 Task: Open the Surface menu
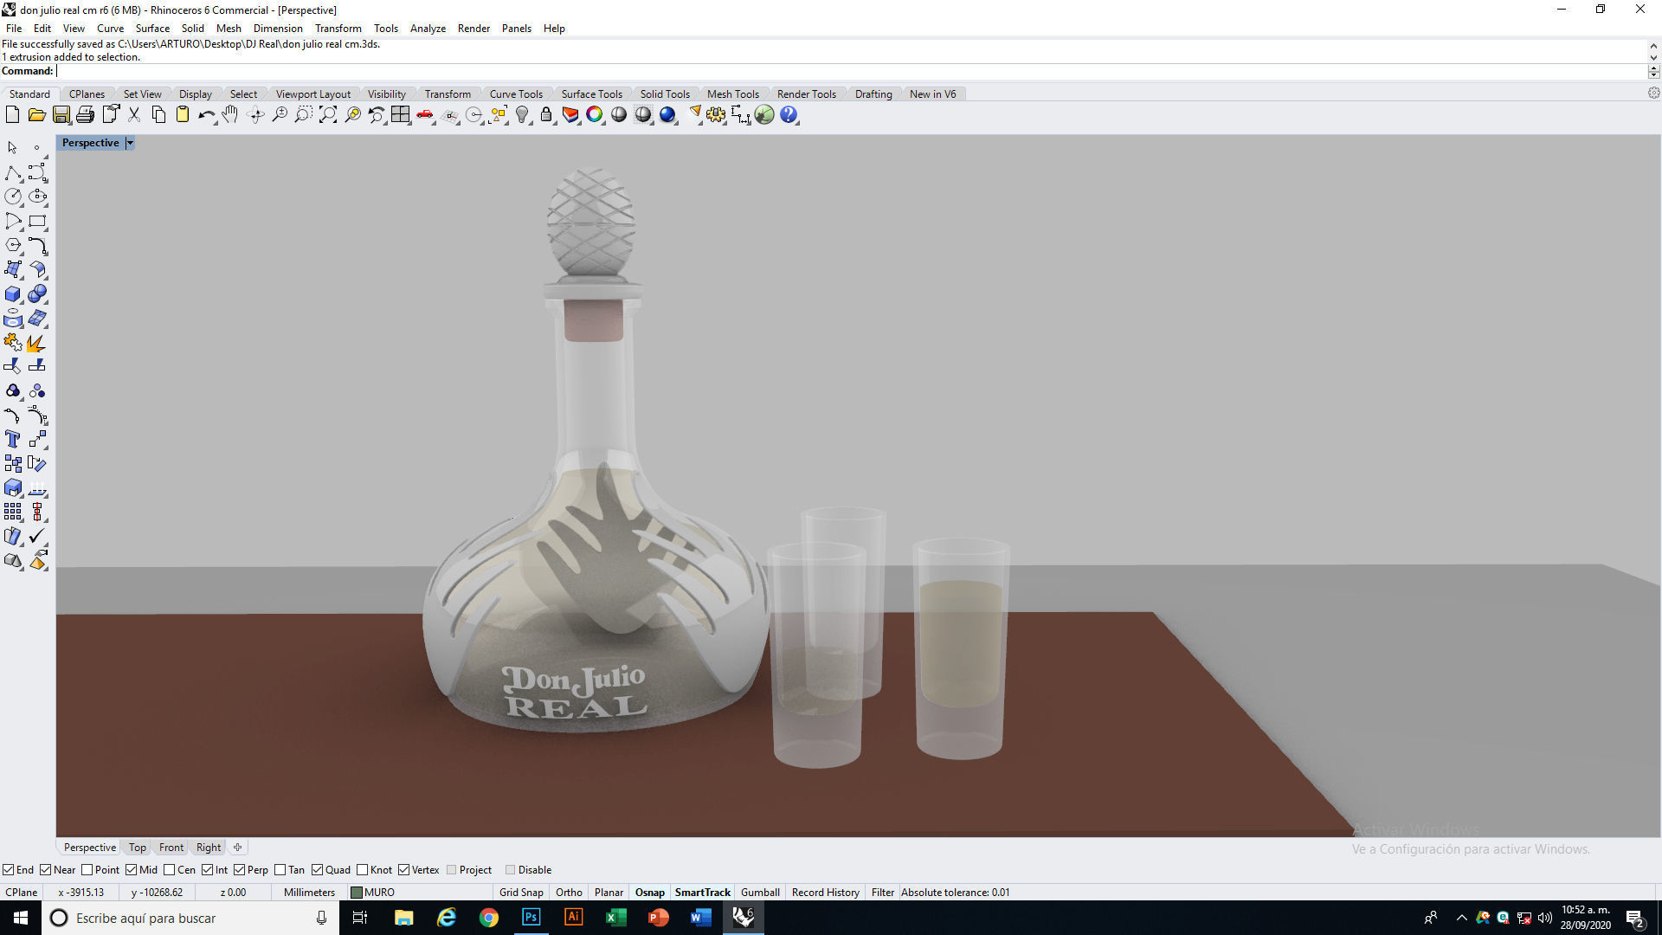point(152,29)
